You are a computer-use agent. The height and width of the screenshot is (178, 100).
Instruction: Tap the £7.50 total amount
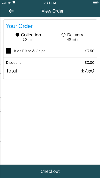[88, 71]
